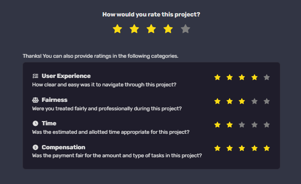Screen dimensions: 301x184
Task: Set Compensation rating to four stars
Action: click(255, 148)
